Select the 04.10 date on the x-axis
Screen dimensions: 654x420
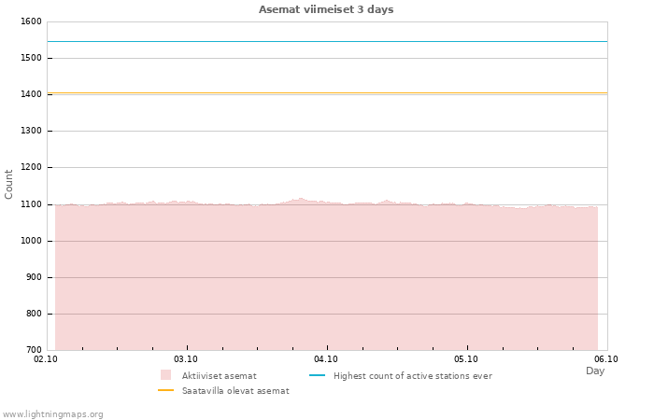point(326,358)
